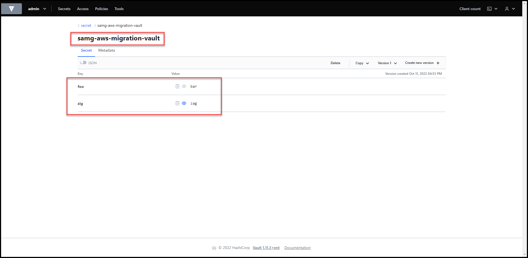The image size is (528, 258).
Task: Click the back chevron before the secret breadcrumb
Action: 79,25
